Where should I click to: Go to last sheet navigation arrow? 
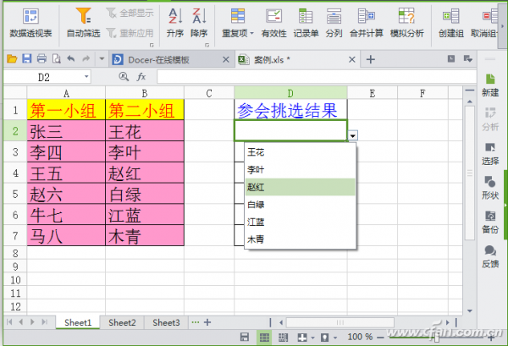pos(44,322)
